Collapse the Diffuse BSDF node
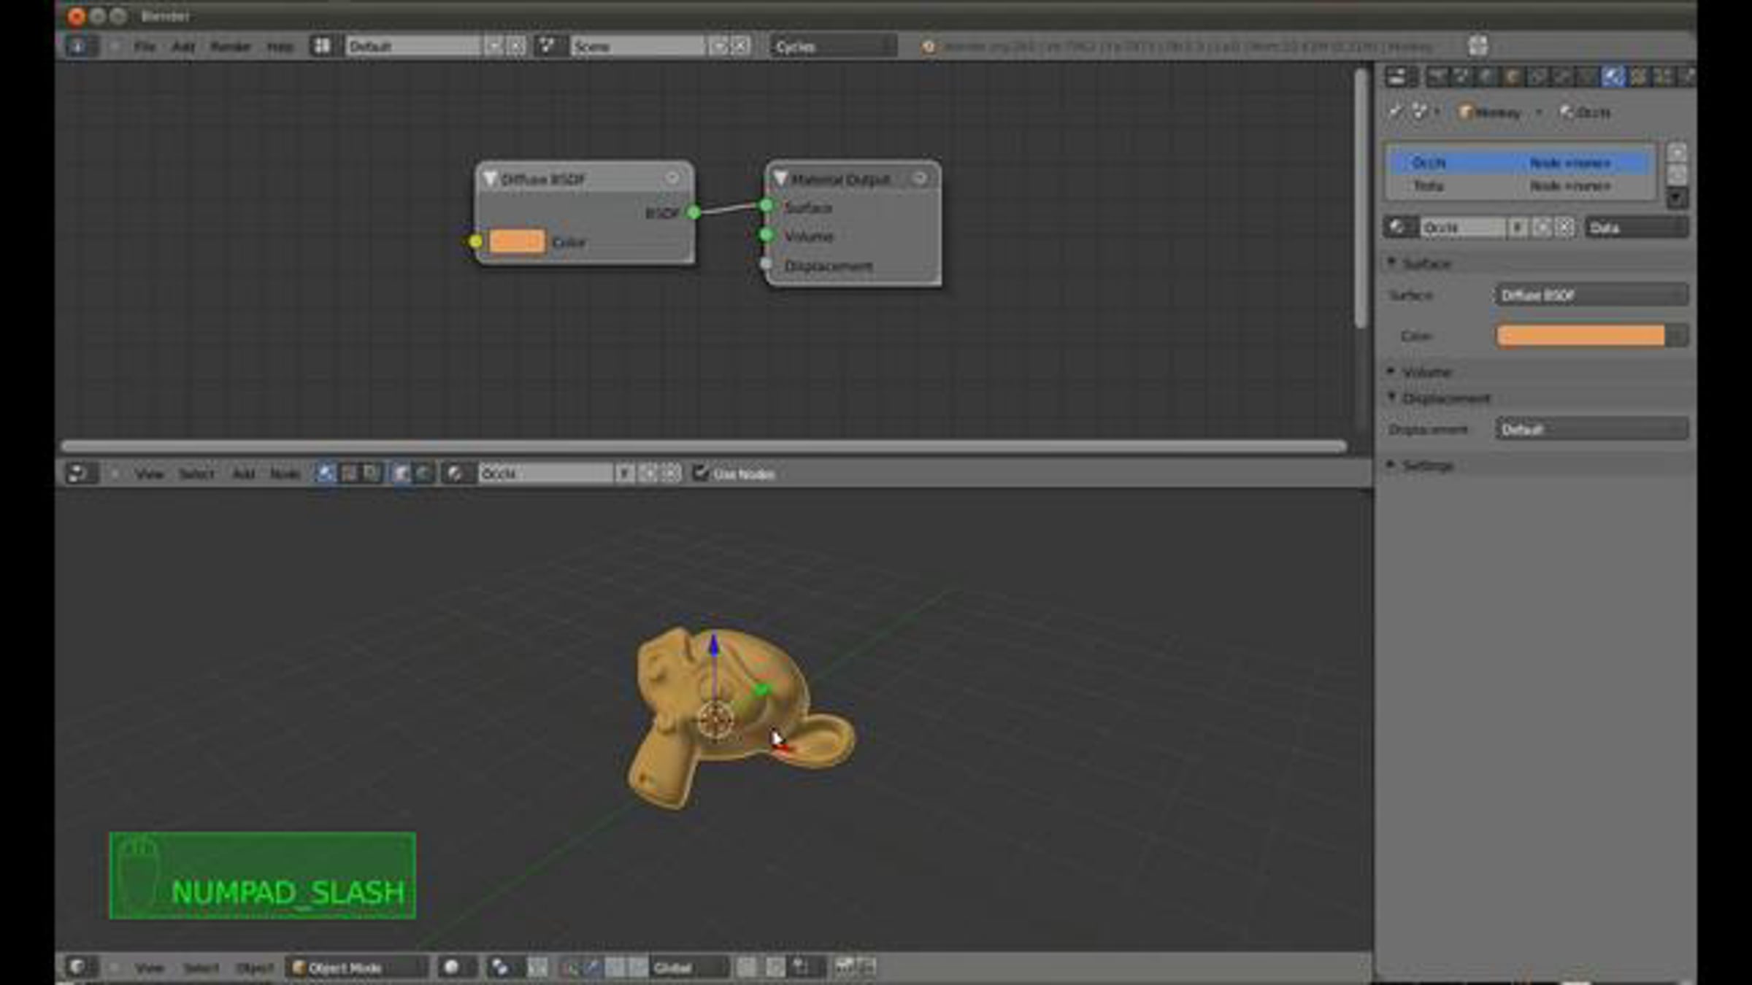This screenshot has height=985, width=1752. coord(490,179)
